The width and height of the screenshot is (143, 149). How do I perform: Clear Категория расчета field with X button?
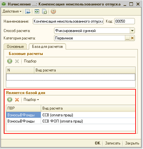132,38
